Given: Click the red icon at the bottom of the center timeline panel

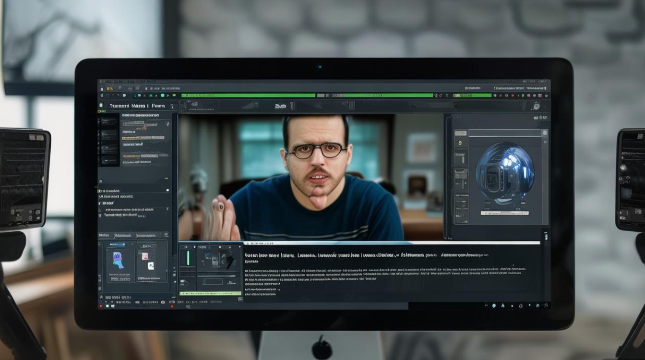Looking at the screenshot, I should [172, 306].
